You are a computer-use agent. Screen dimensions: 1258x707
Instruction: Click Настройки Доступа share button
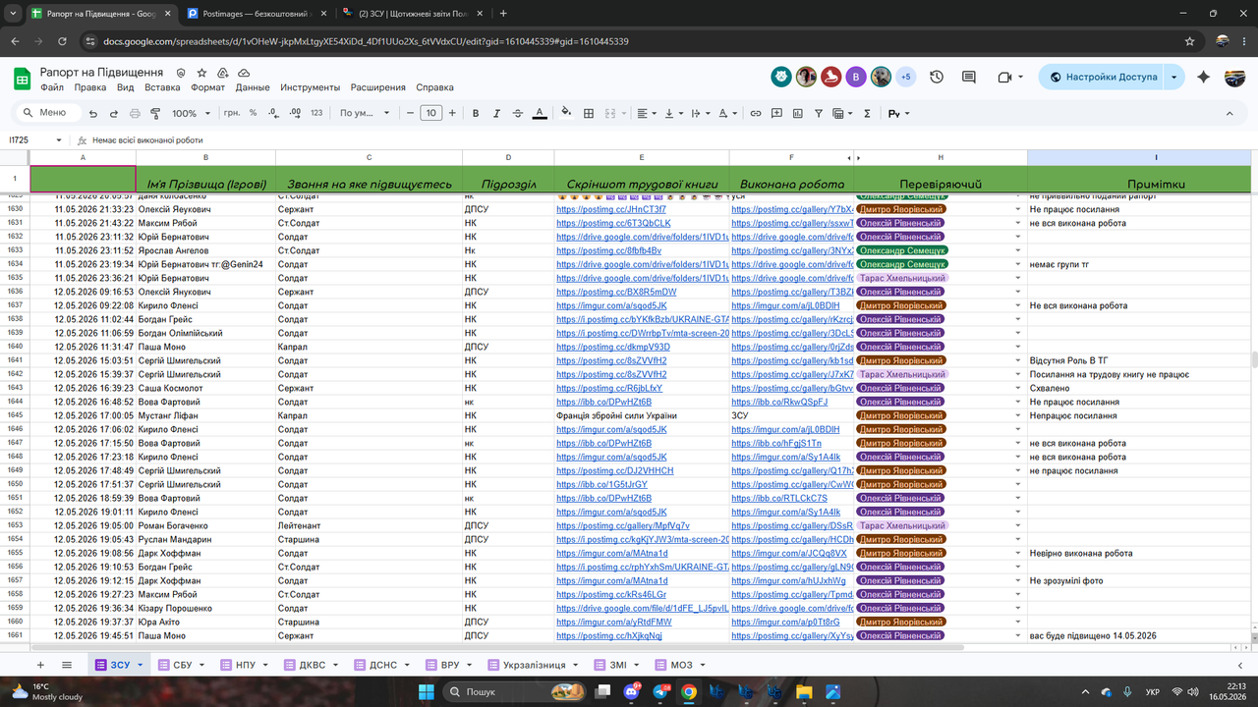[1102, 77]
